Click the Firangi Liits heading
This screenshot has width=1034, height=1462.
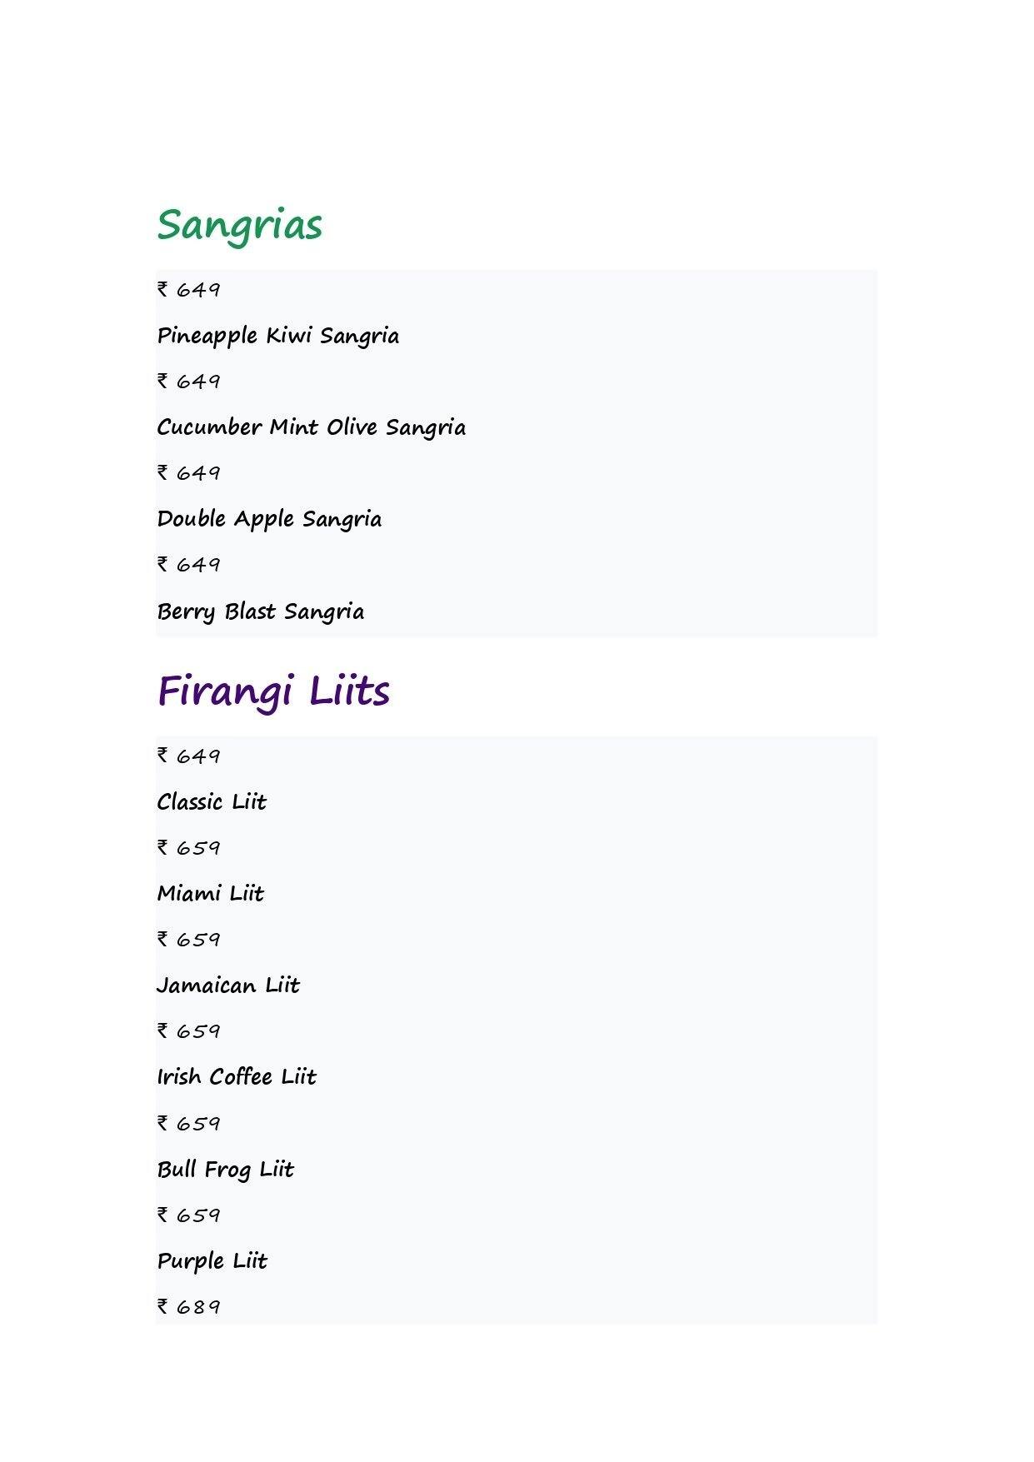pos(273,691)
